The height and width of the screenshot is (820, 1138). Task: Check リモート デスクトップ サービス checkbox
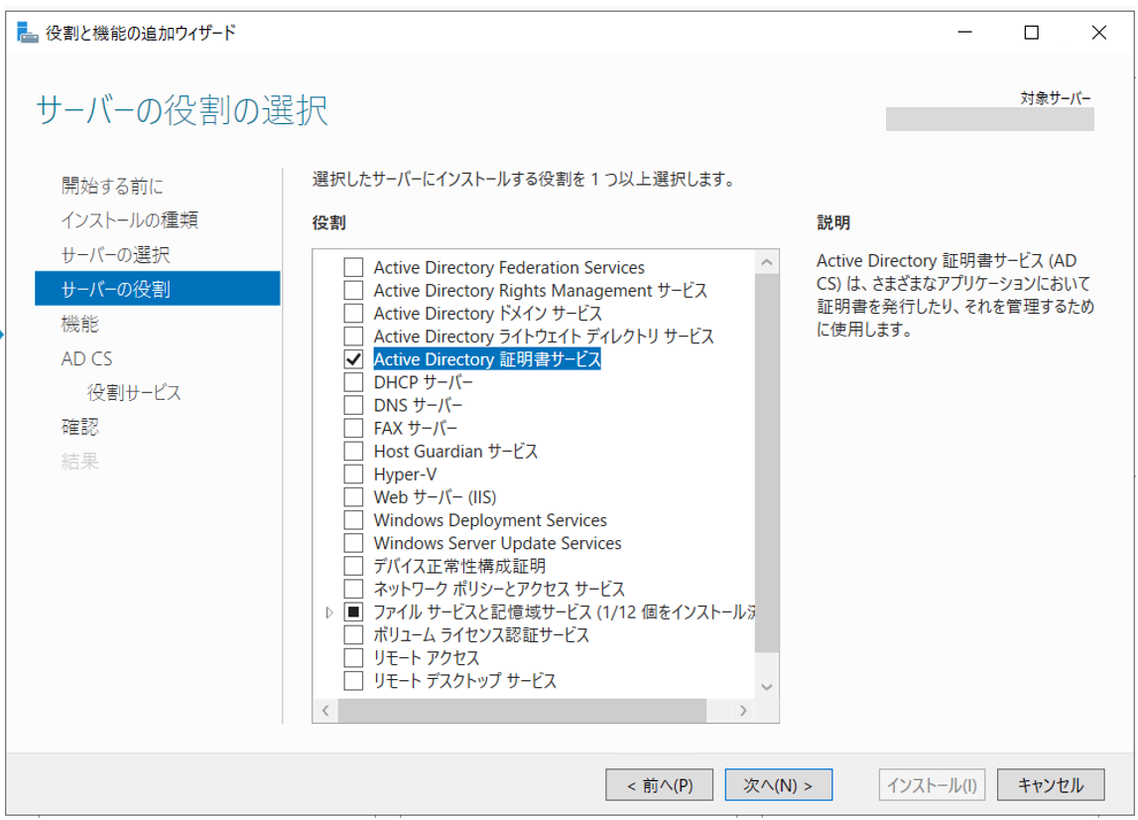pos(353,681)
